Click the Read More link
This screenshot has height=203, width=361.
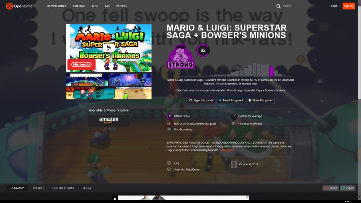(x=228, y=150)
